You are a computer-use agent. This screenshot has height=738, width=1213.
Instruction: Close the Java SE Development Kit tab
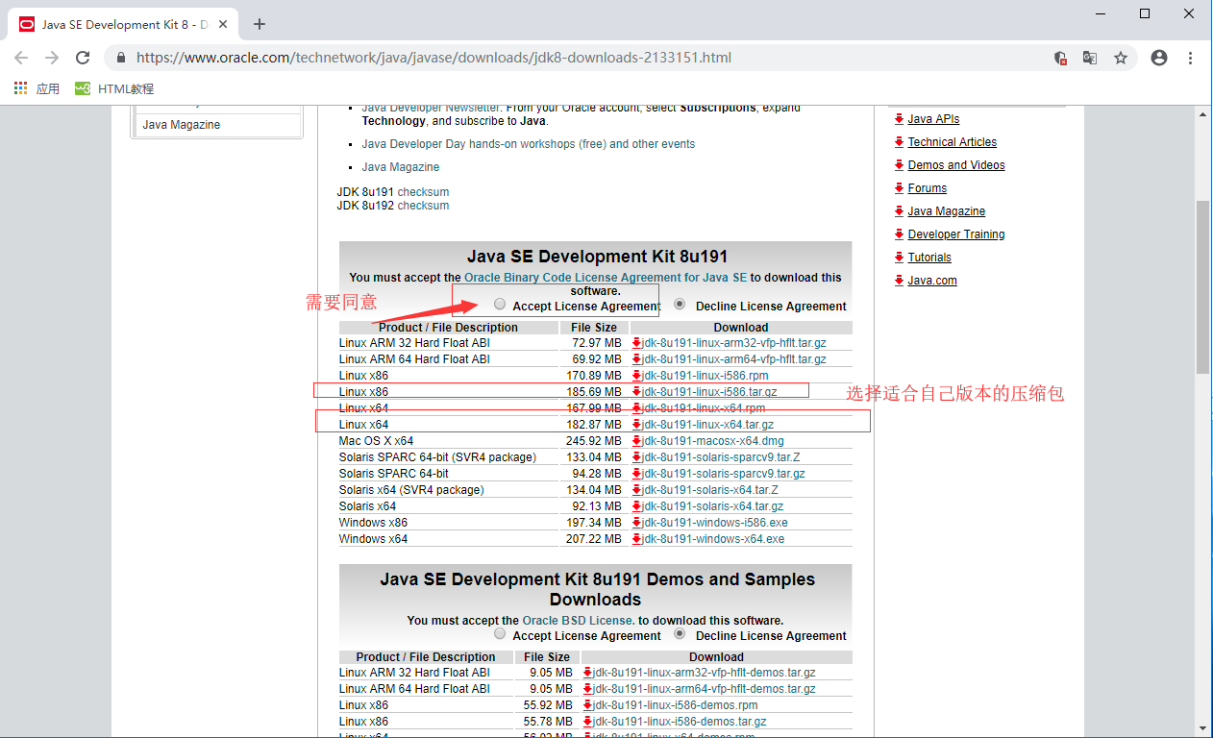224,24
